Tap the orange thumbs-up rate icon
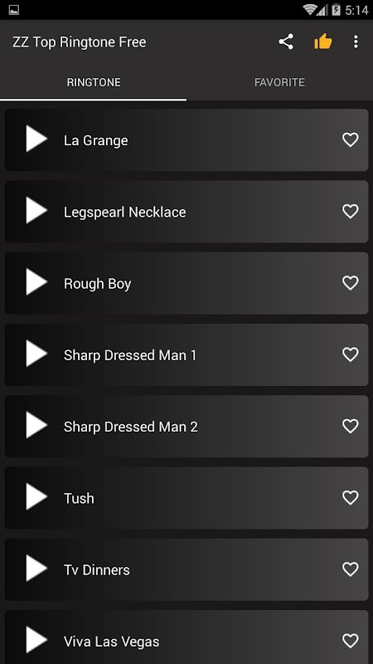 (x=322, y=42)
